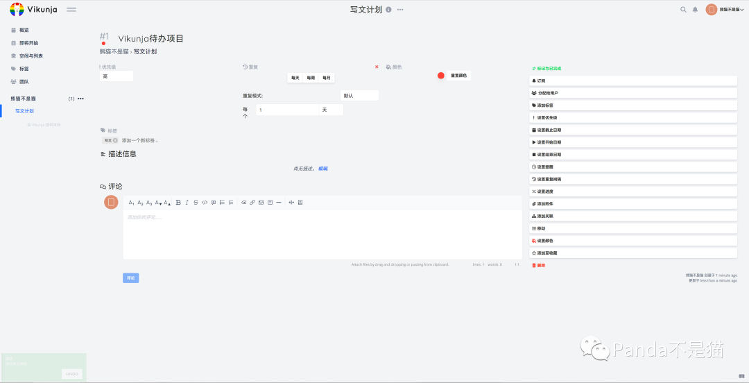Screen dimensions: 749x383
Task: Apply heading 1 in the comment editor
Action: pyautogui.click(x=131, y=203)
